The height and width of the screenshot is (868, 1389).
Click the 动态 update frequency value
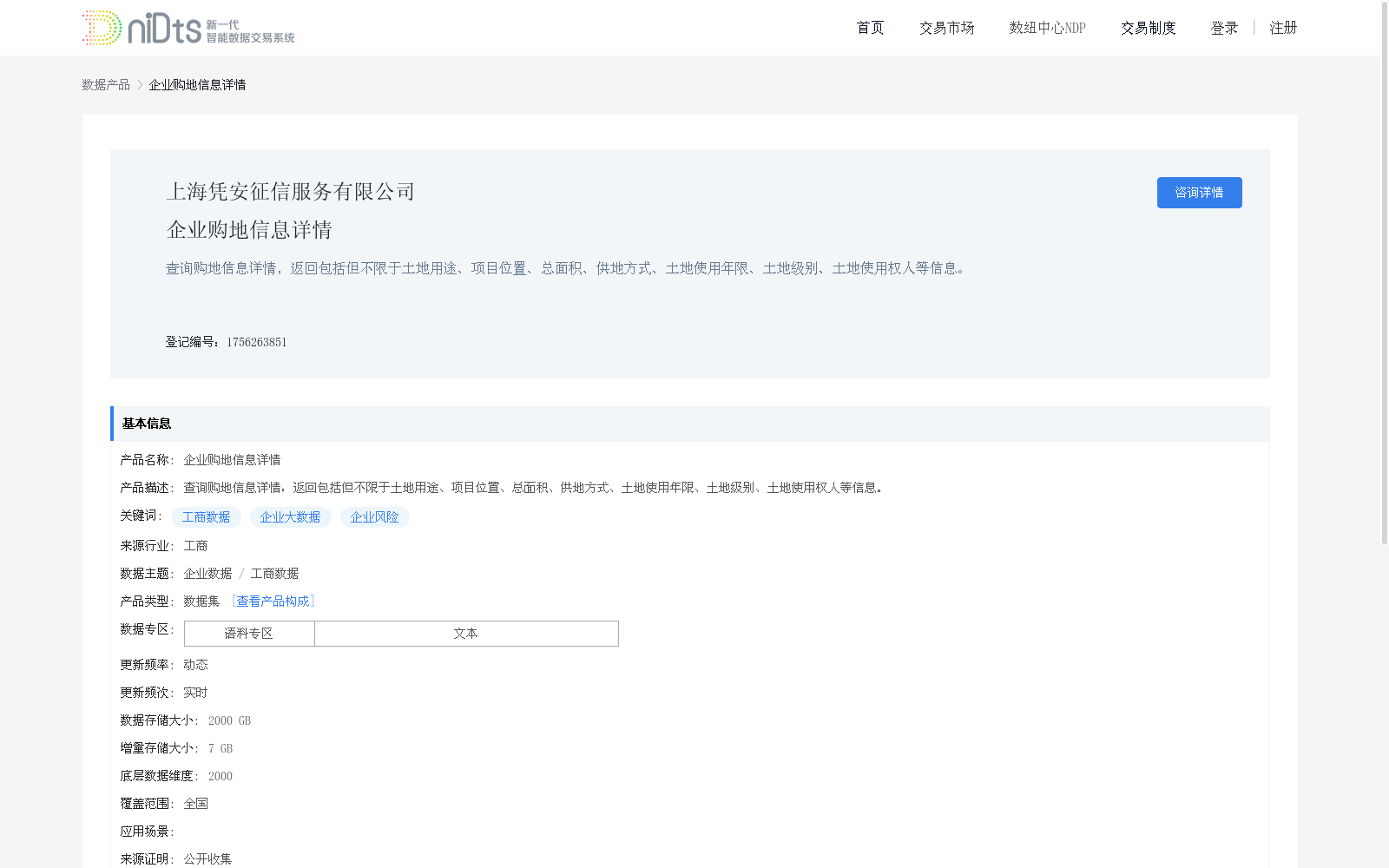[x=195, y=665]
